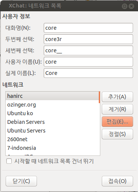The image size is (138, 192).
Task: Focus the 두번째 선택 field containing core3r
Action: pyautogui.click(x=88, y=39)
